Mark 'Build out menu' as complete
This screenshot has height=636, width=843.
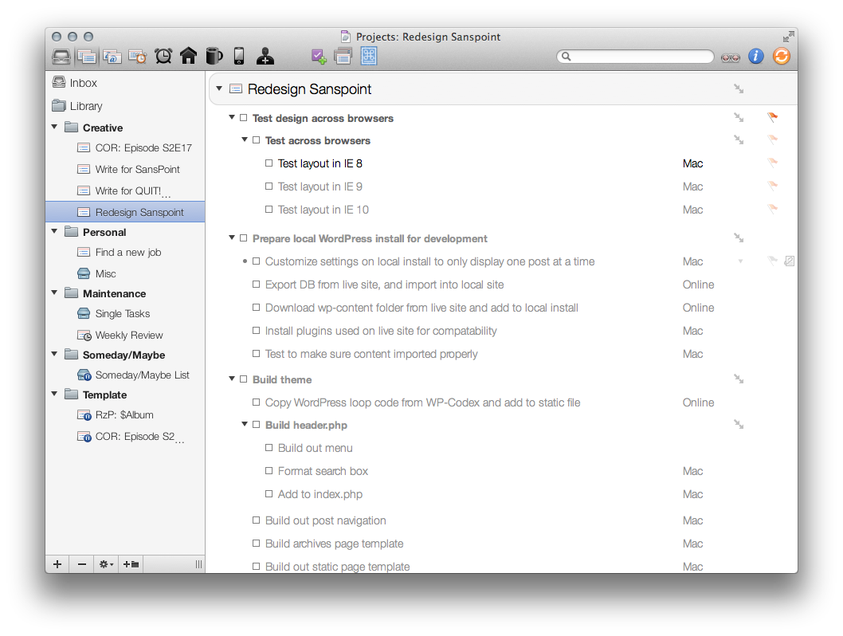(269, 449)
